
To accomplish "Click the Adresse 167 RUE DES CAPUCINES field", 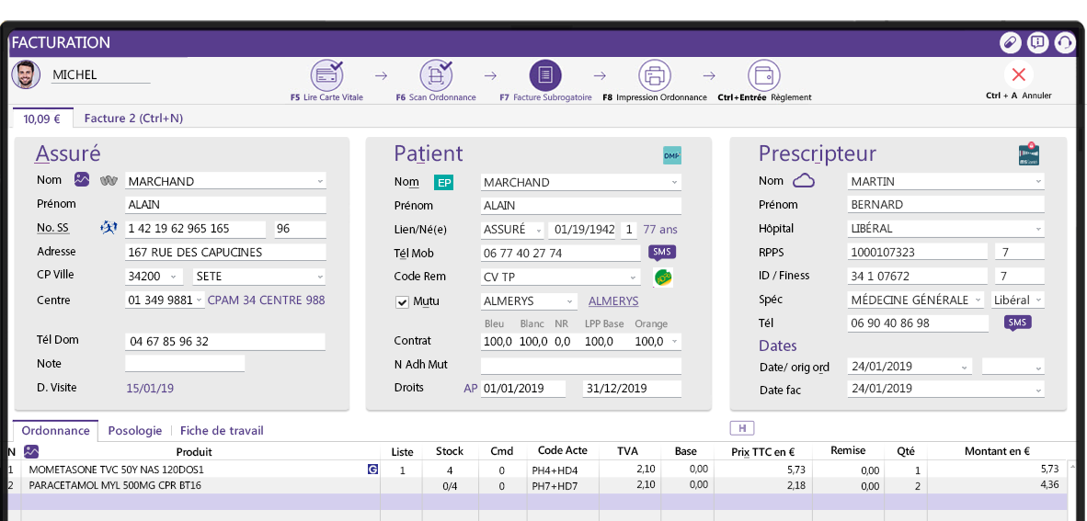I will (x=225, y=252).
